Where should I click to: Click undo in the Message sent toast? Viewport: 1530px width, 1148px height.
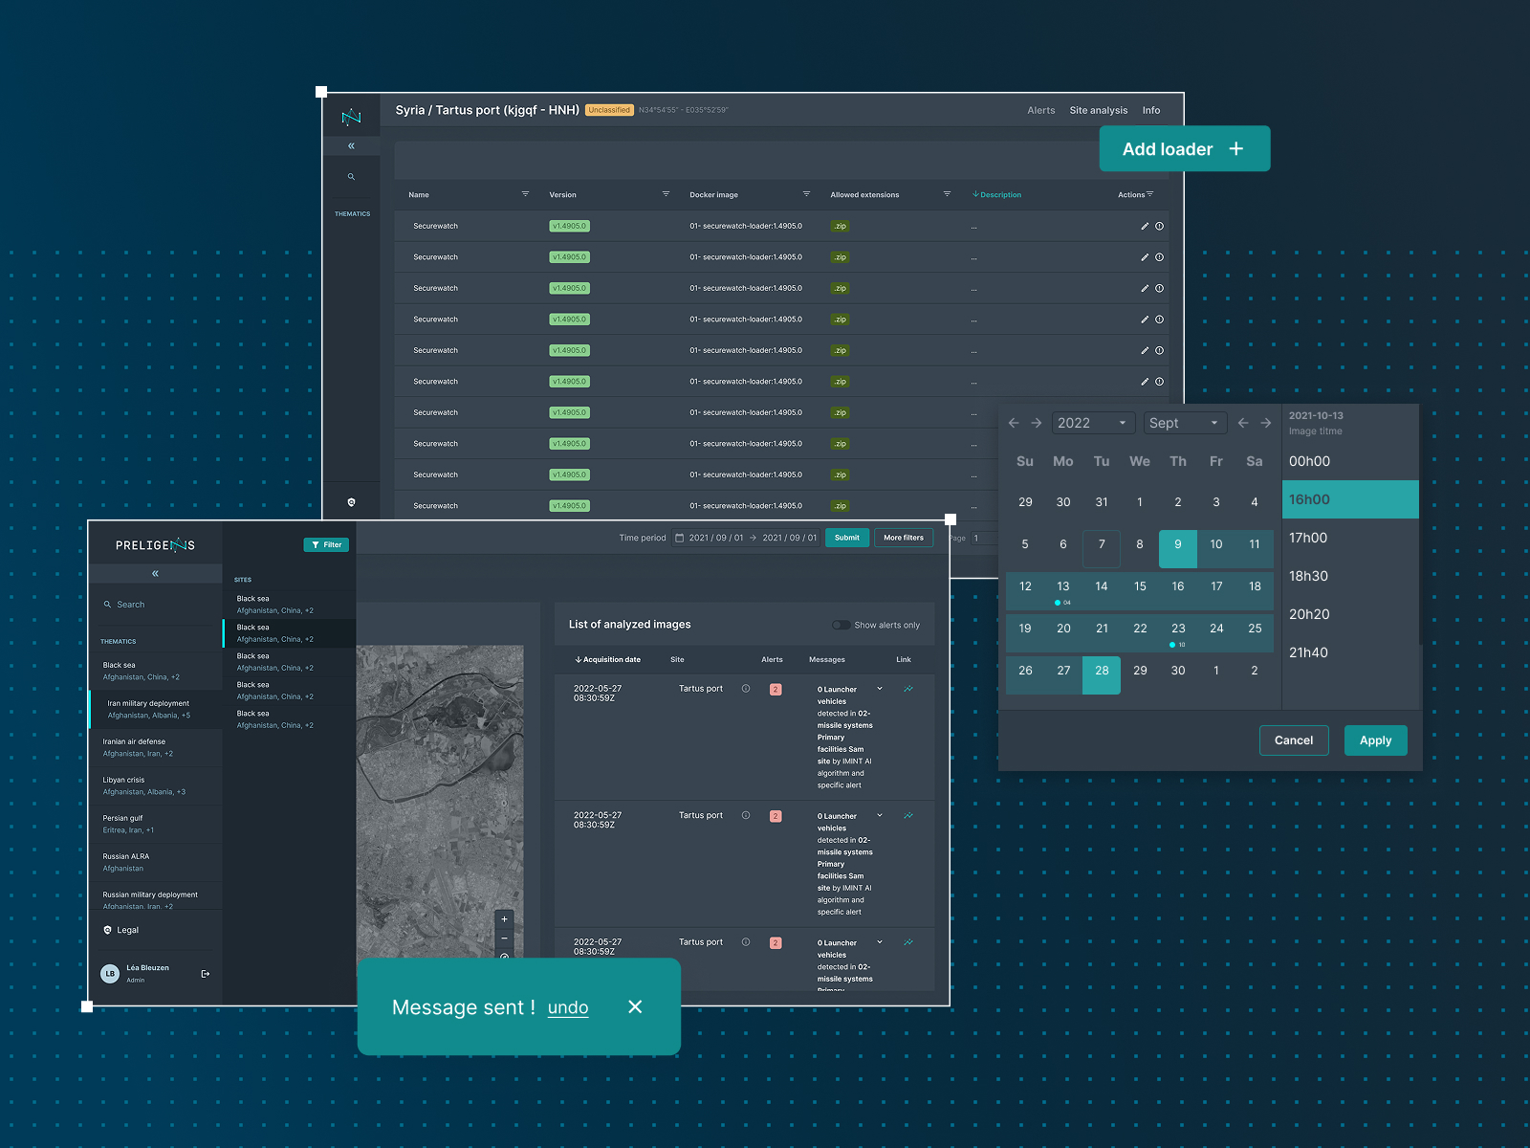[568, 1007]
